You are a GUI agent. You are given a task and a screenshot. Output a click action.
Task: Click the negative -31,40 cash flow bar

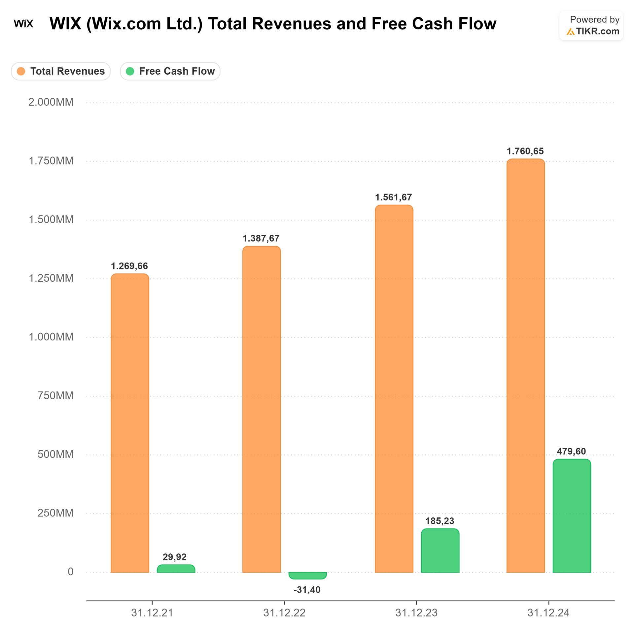(307, 576)
